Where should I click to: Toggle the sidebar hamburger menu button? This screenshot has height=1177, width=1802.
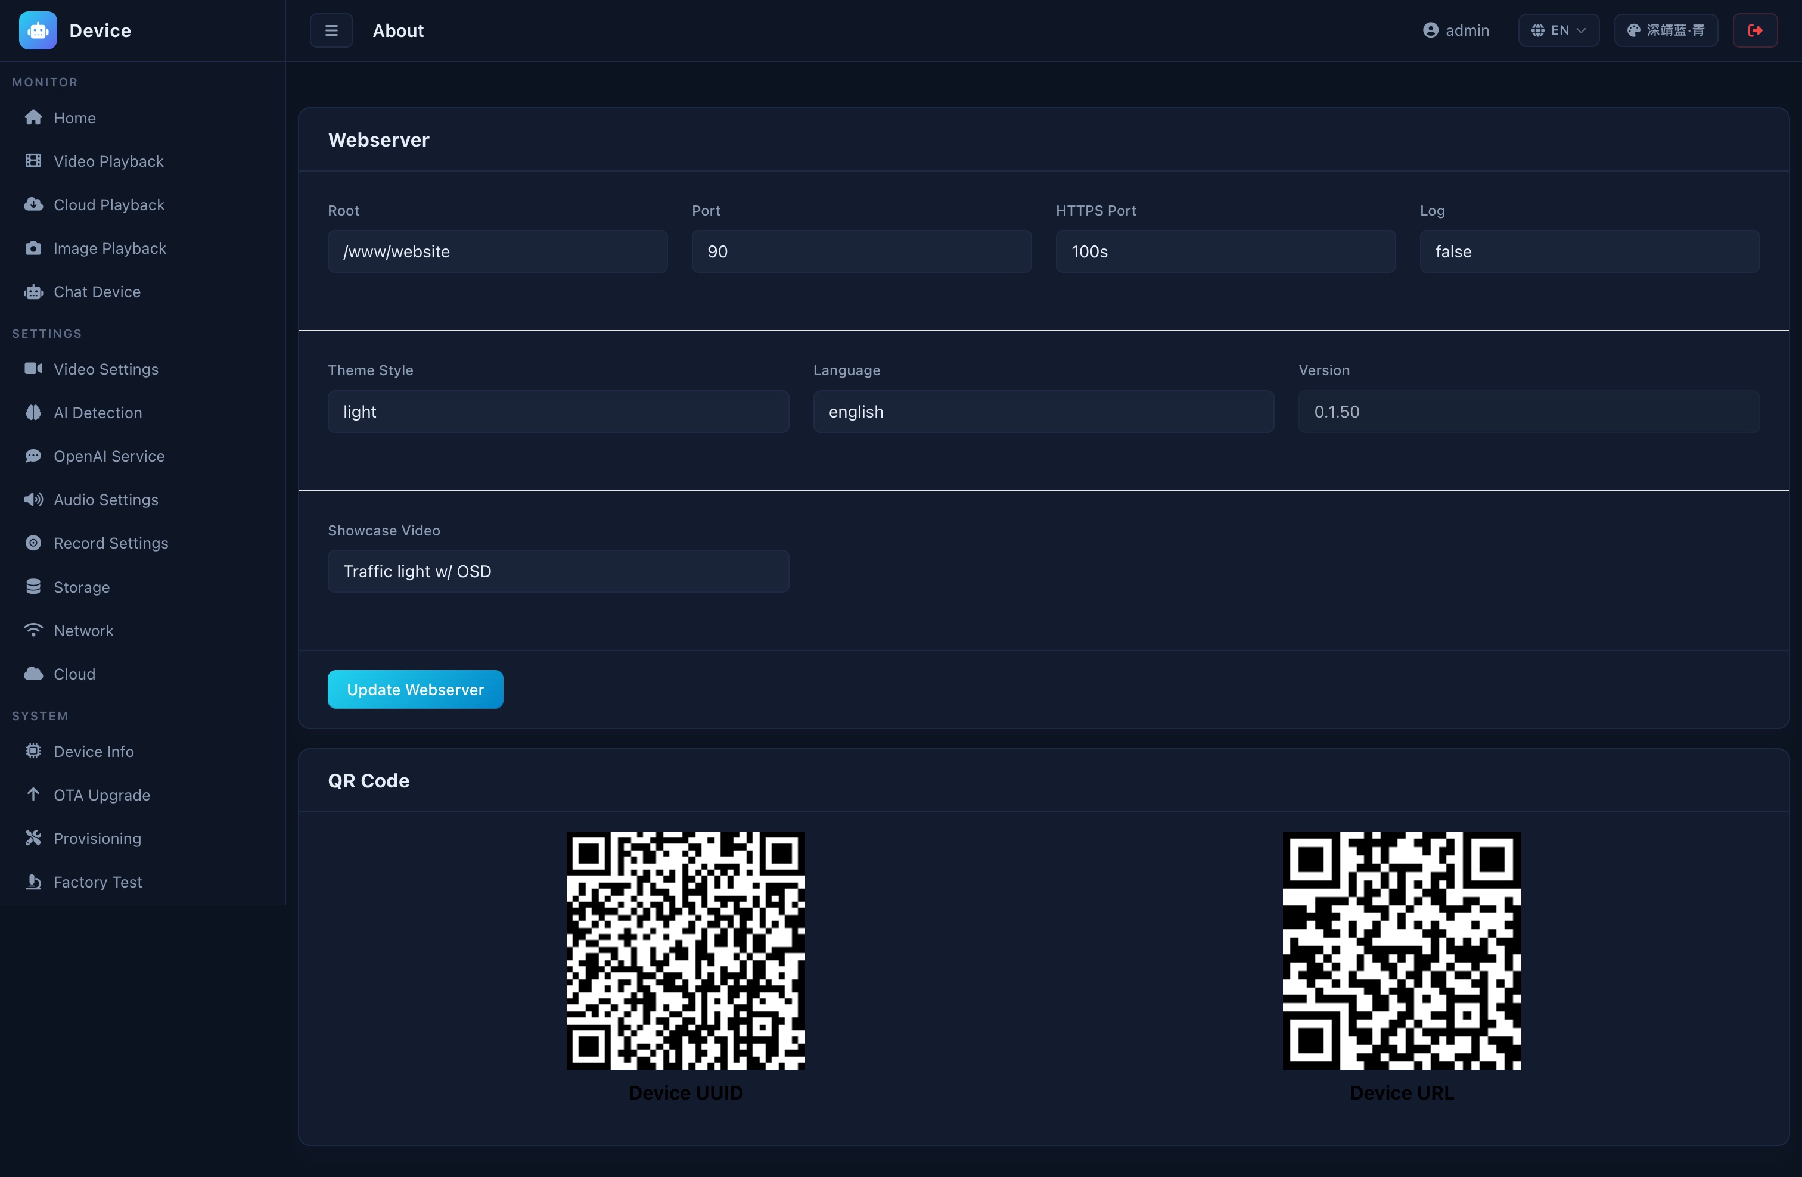coord(331,30)
